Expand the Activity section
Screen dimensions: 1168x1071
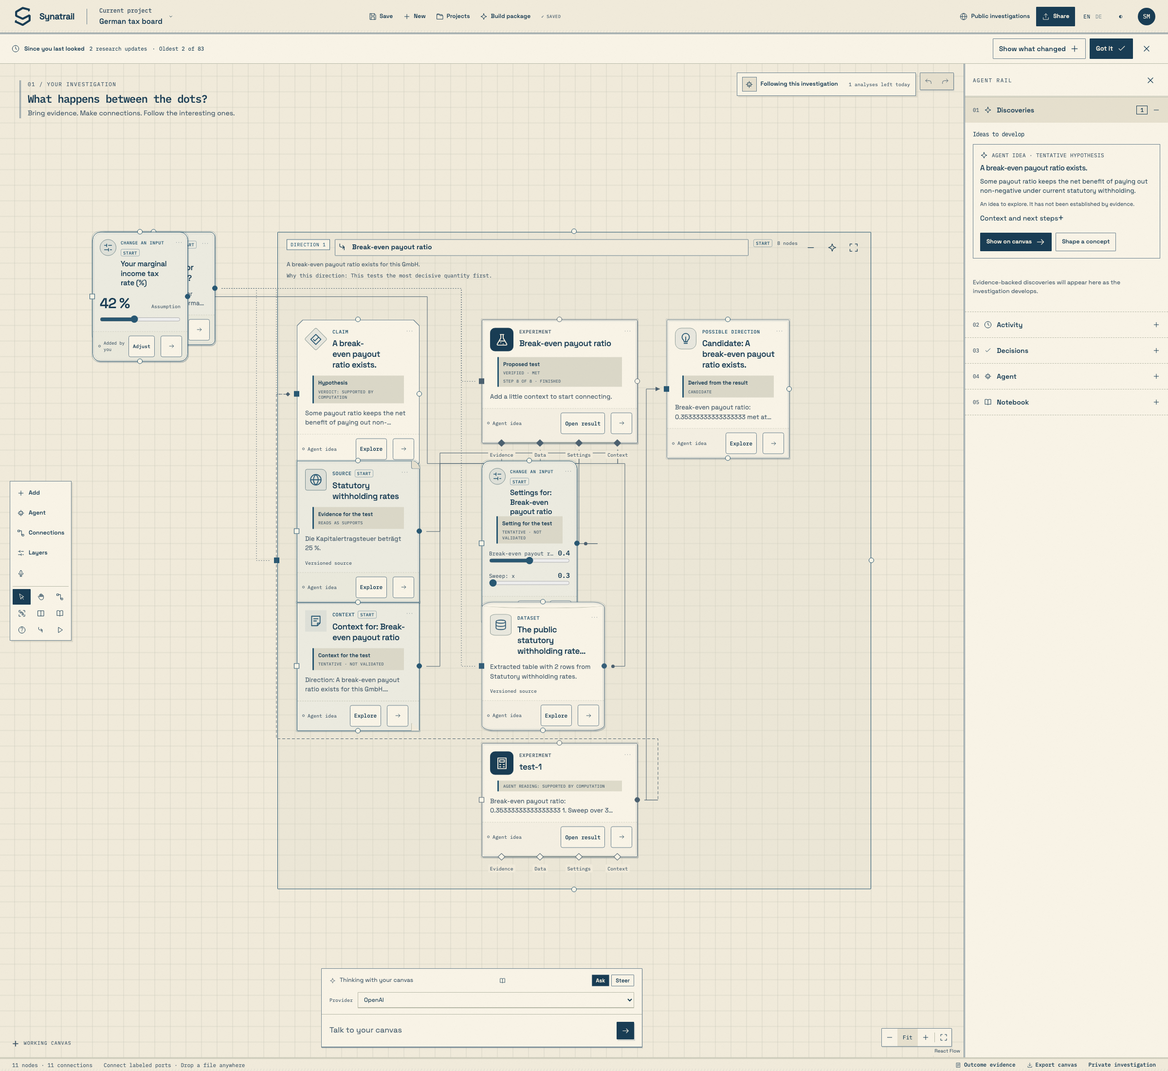tap(1066, 325)
